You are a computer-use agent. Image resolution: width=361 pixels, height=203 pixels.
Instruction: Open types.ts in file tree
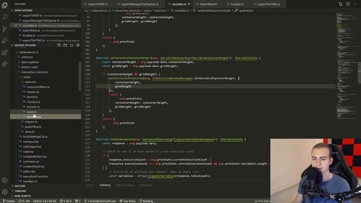[32, 112]
